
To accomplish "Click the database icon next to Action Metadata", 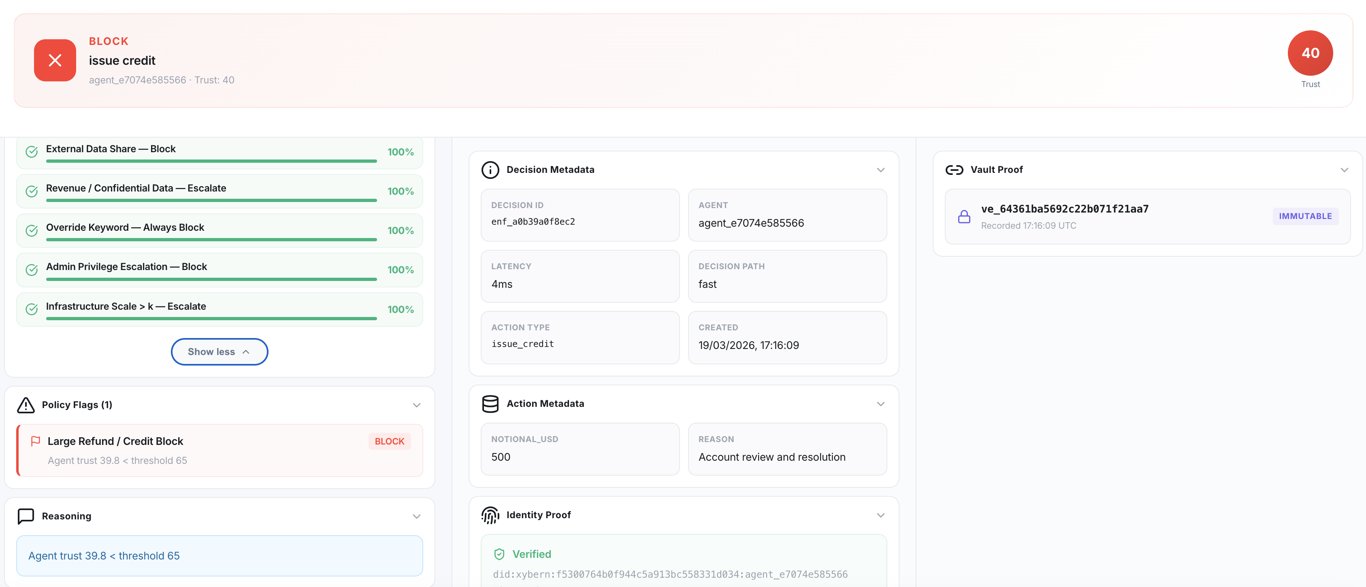I will [x=490, y=404].
